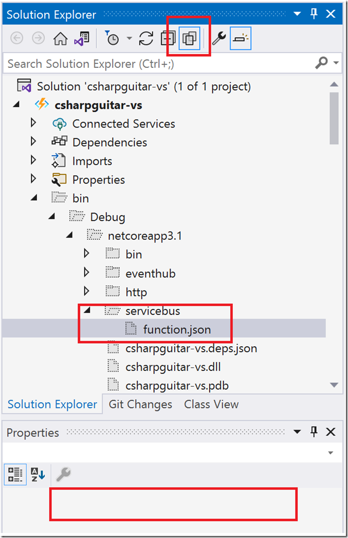Click the Back navigation arrow
348x538 pixels.
coord(16,38)
